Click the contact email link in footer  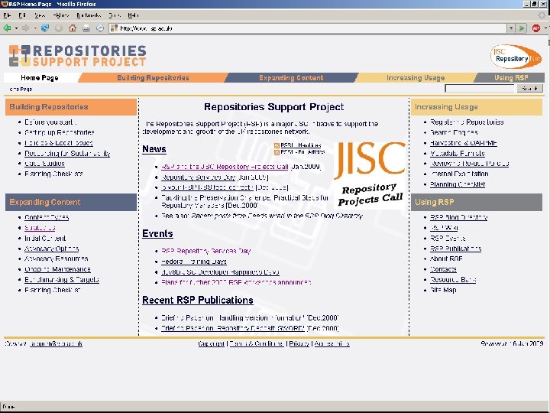click(x=56, y=344)
